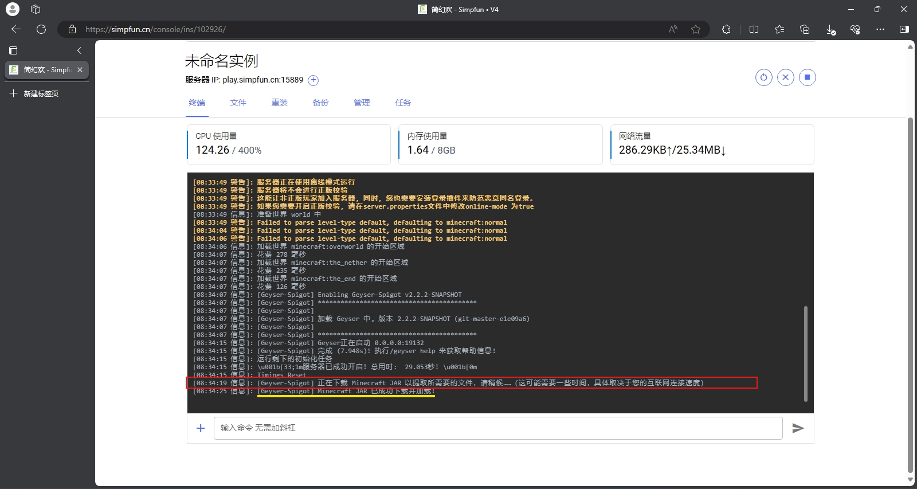The height and width of the screenshot is (489, 917).
Task: Click the 内存使用量 card
Action: click(500, 144)
